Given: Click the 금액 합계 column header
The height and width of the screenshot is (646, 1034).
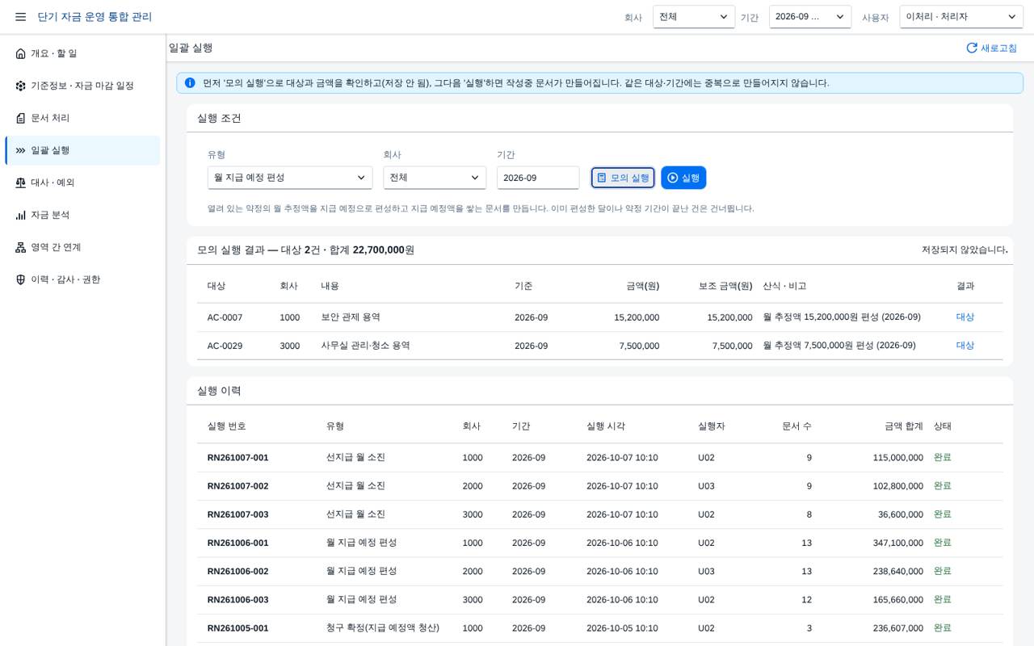Looking at the screenshot, I should tap(903, 426).
